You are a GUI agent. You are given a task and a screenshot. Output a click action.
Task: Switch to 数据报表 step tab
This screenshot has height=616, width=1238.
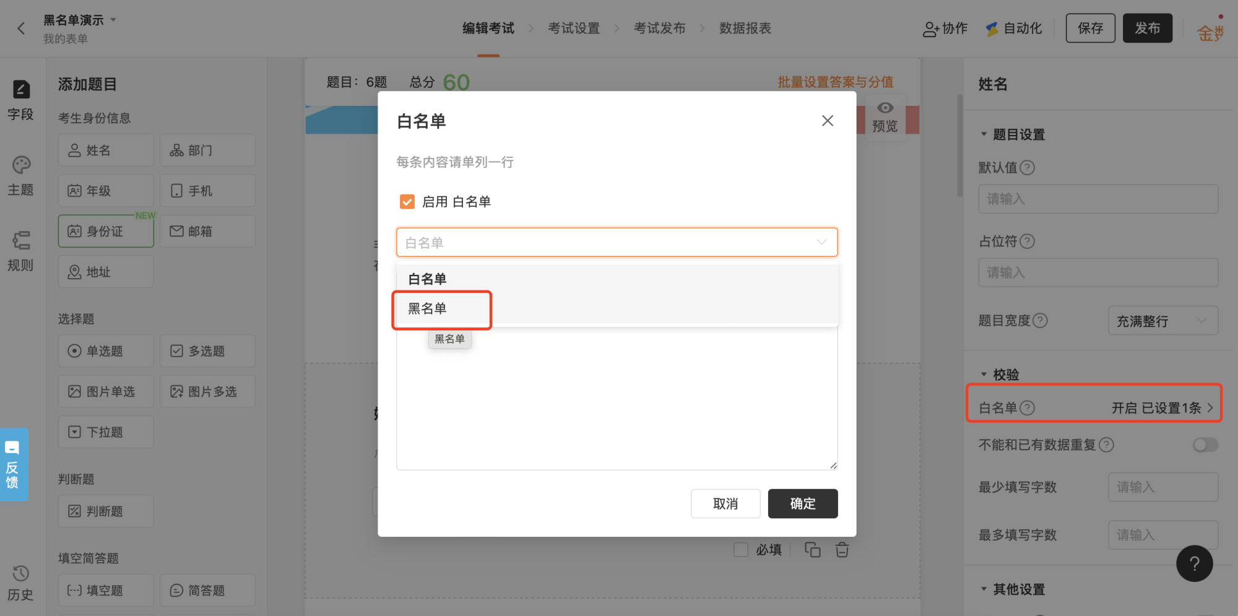[x=745, y=28]
